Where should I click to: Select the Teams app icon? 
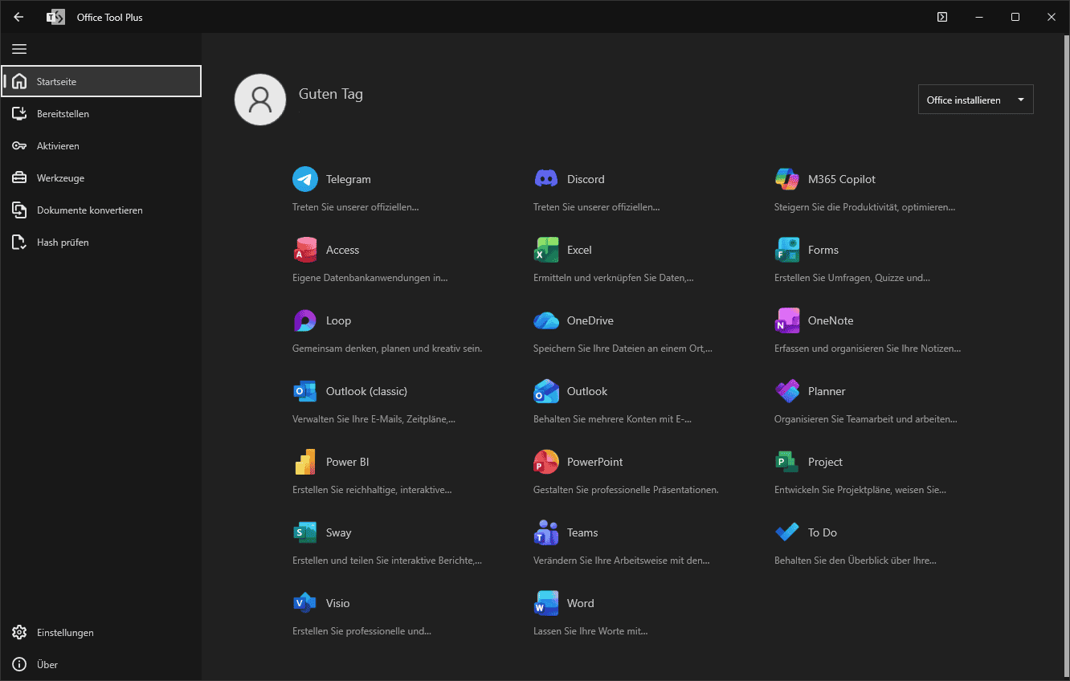click(546, 532)
